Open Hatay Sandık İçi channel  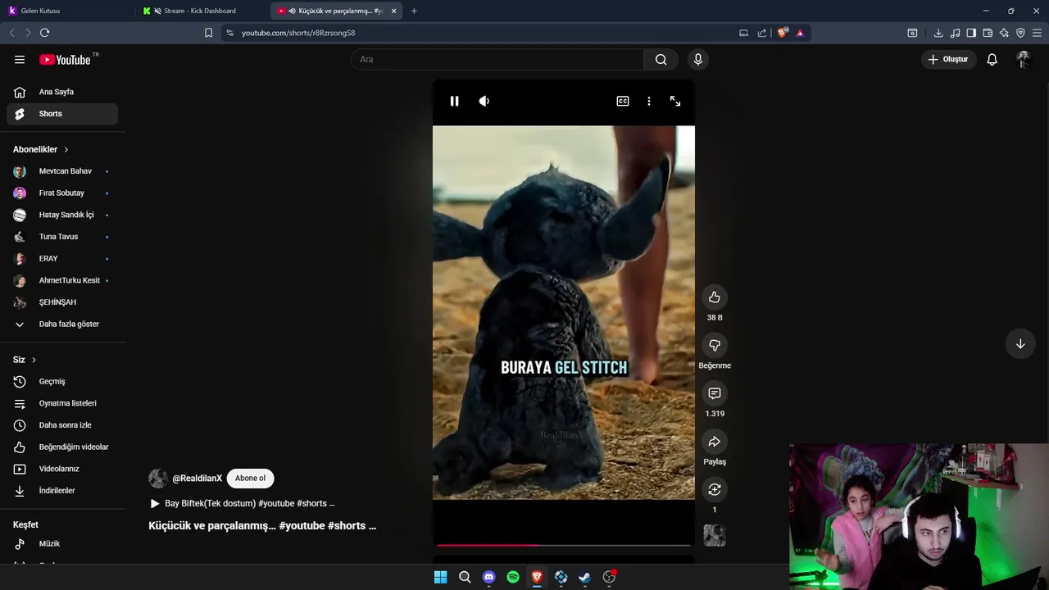pyautogui.click(x=62, y=215)
